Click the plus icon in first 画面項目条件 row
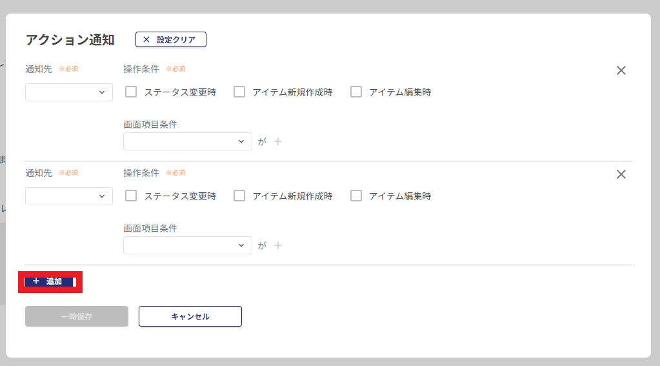 (x=278, y=141)
